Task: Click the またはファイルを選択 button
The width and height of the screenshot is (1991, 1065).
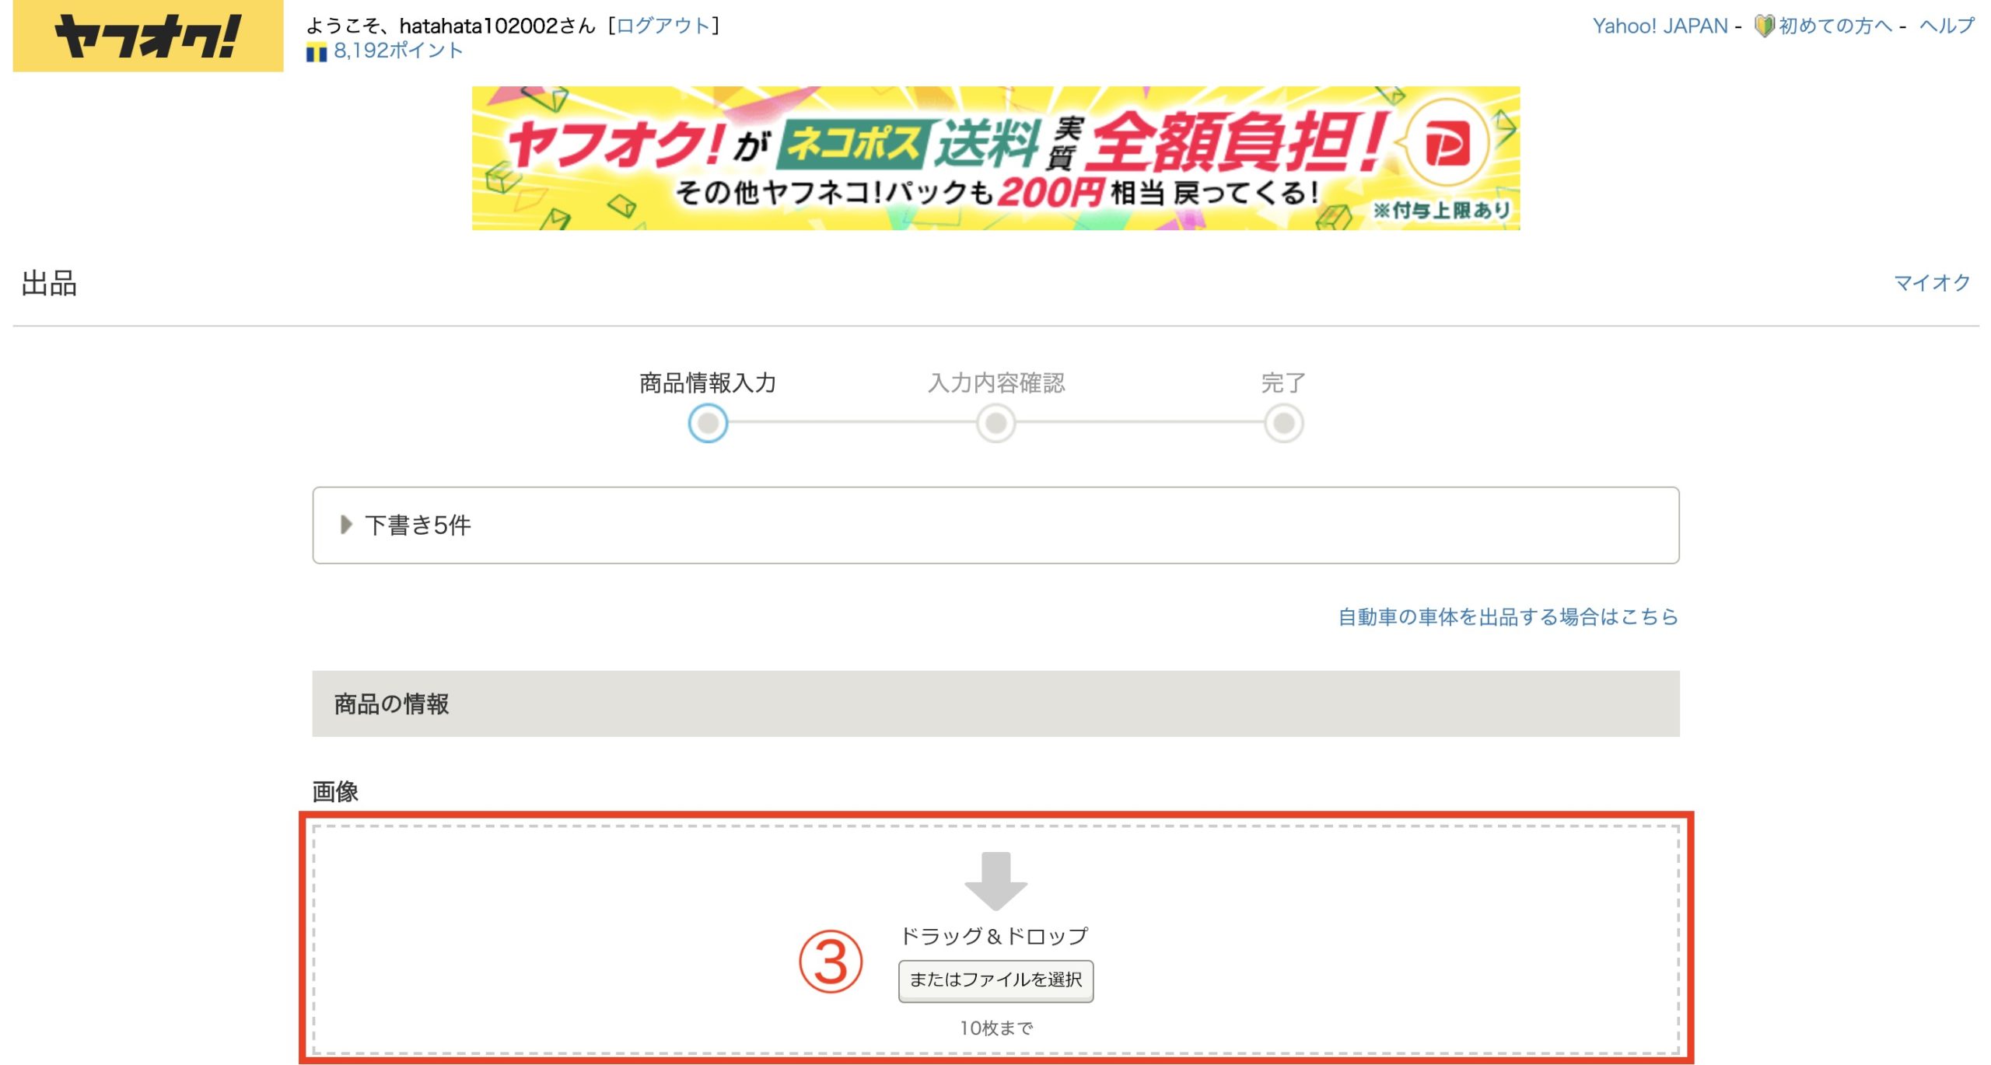Action: (995, 980)
